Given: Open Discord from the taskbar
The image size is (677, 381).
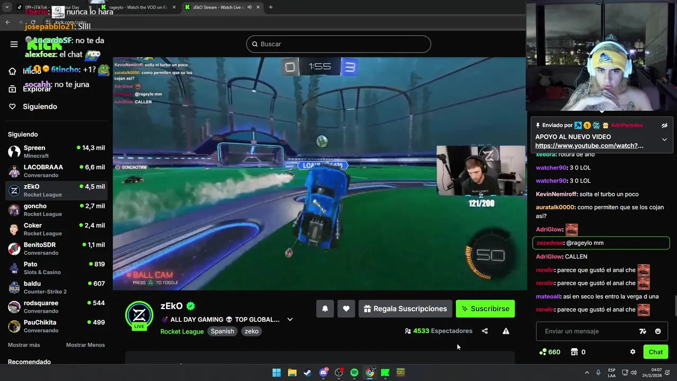Looking at the screenshot, I should click(323, 373).
